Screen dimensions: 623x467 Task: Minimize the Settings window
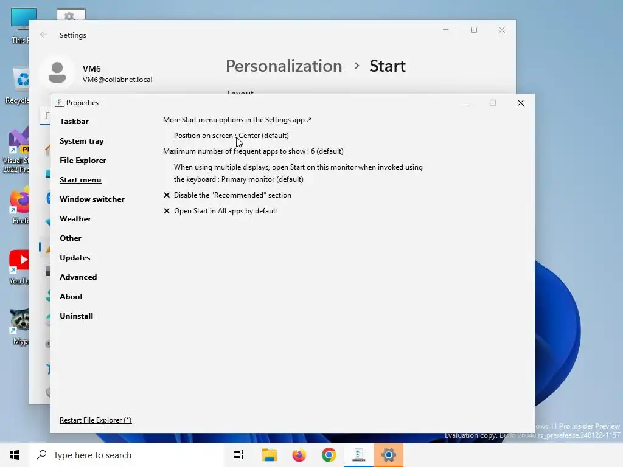point(446,30)
